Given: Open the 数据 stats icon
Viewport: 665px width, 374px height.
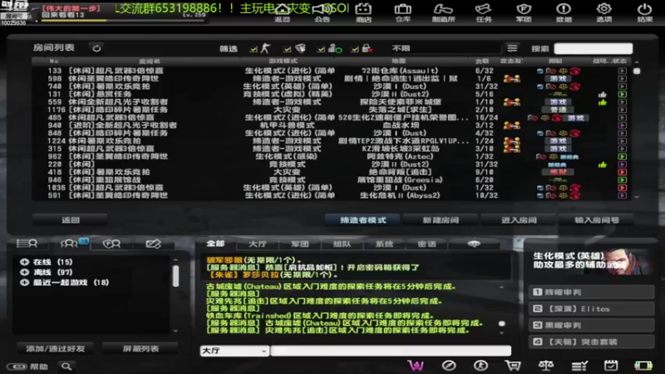Looking at the screenshot, I should click(x=564, y=12).
